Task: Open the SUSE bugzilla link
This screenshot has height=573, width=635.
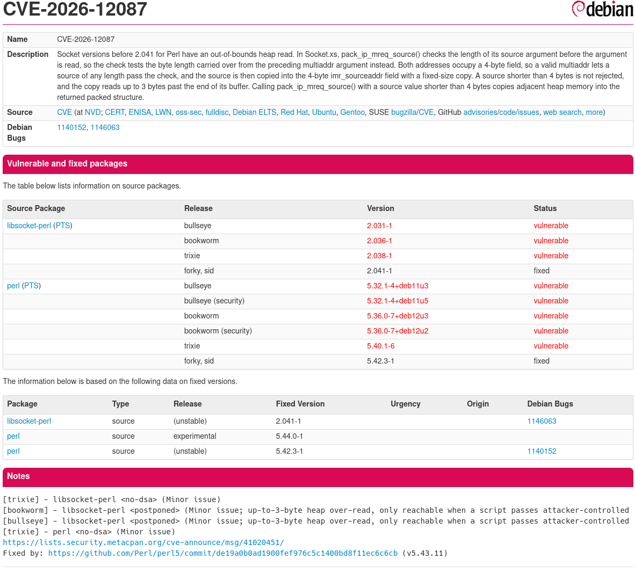Action: point(404,112)
